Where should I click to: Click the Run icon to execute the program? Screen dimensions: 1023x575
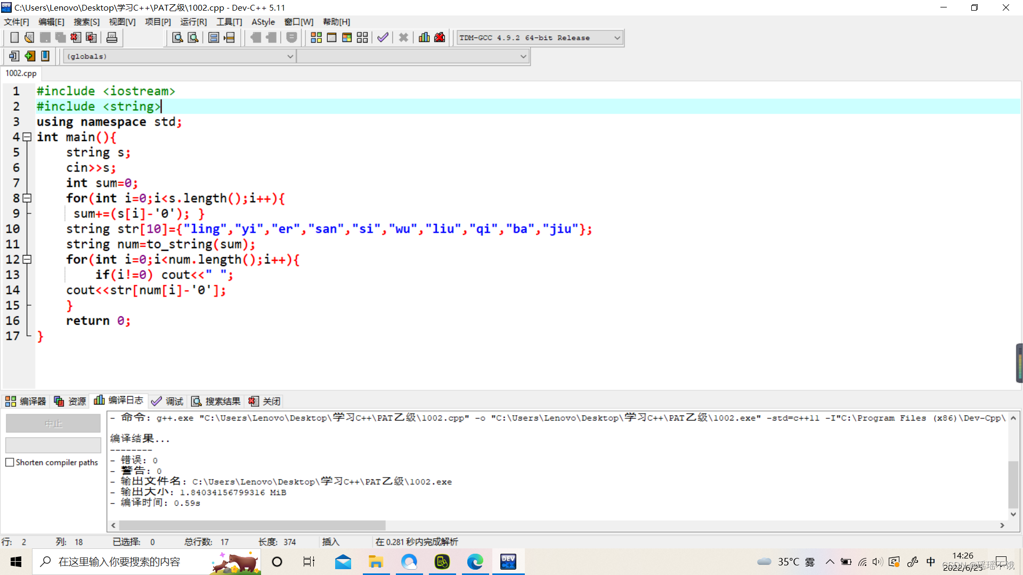coord(332,37)
